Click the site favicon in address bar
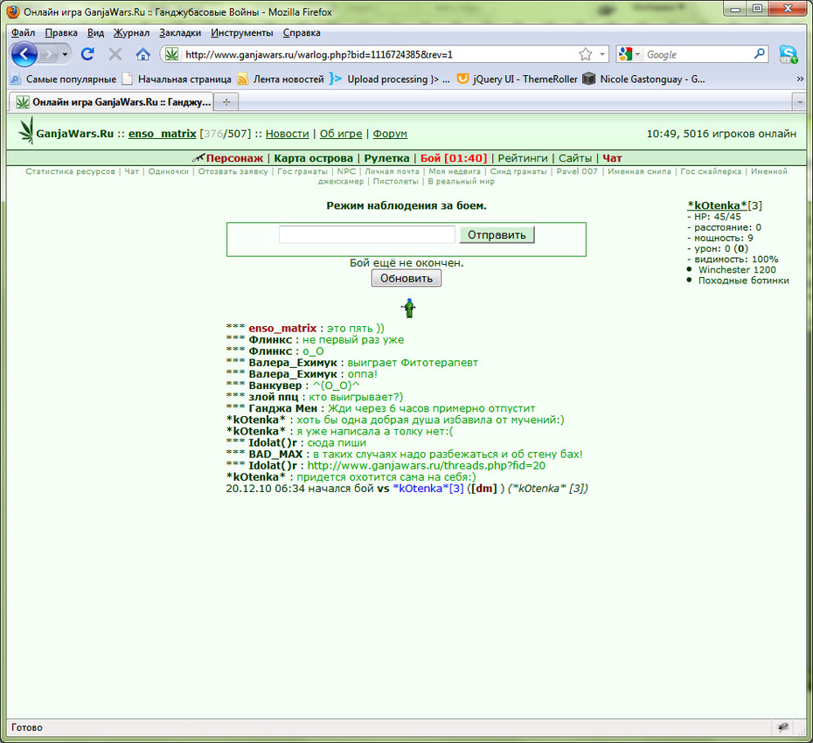Viewport: 813px width, 743px height. (171, 54)
